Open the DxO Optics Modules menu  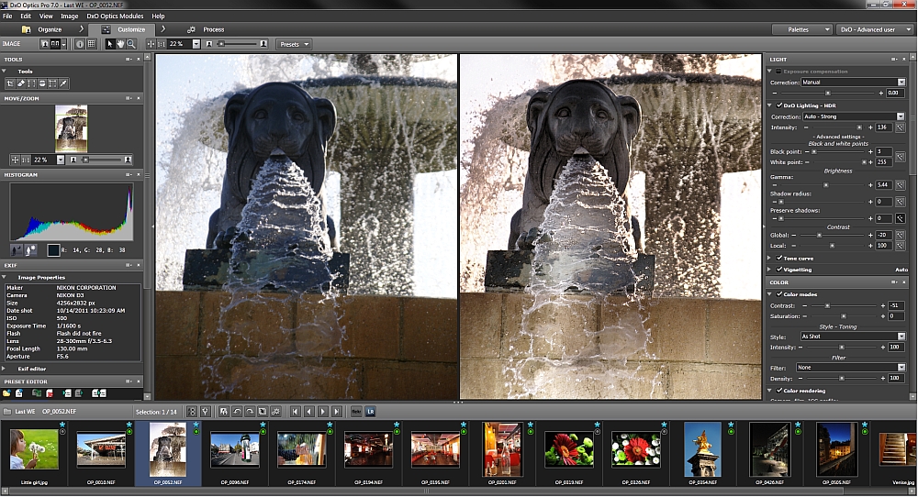tap(115, 17)
